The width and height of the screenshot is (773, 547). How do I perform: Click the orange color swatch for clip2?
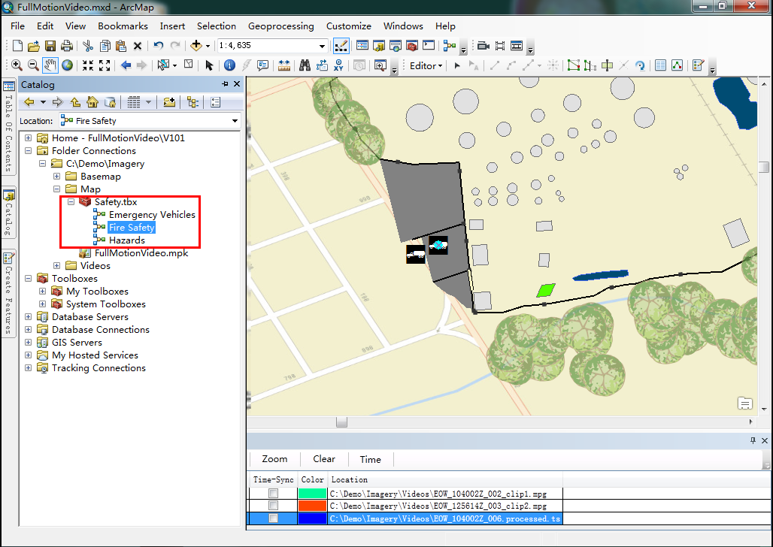coord(313,506)
